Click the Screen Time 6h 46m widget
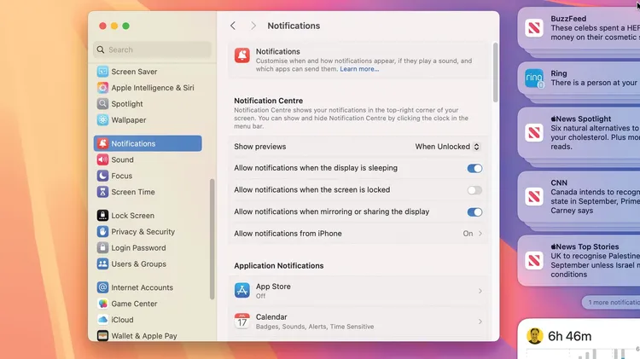The width and height of the screenshot is (640, 359). click(579, 339)
